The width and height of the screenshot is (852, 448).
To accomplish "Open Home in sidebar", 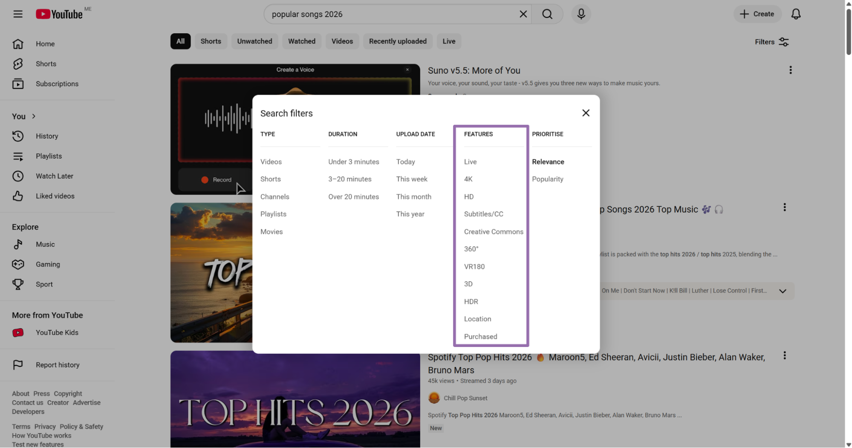I will pos(58,44).
